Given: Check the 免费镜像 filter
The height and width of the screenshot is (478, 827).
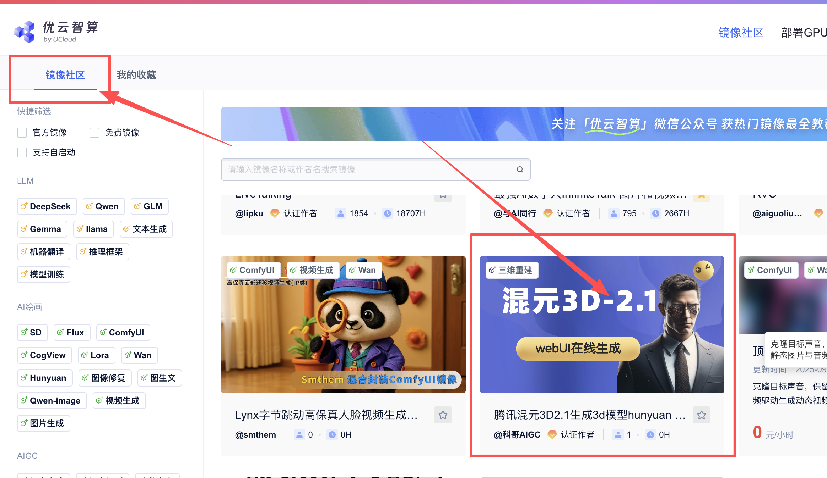Looking at the screenshot, I should pos(94,133).
